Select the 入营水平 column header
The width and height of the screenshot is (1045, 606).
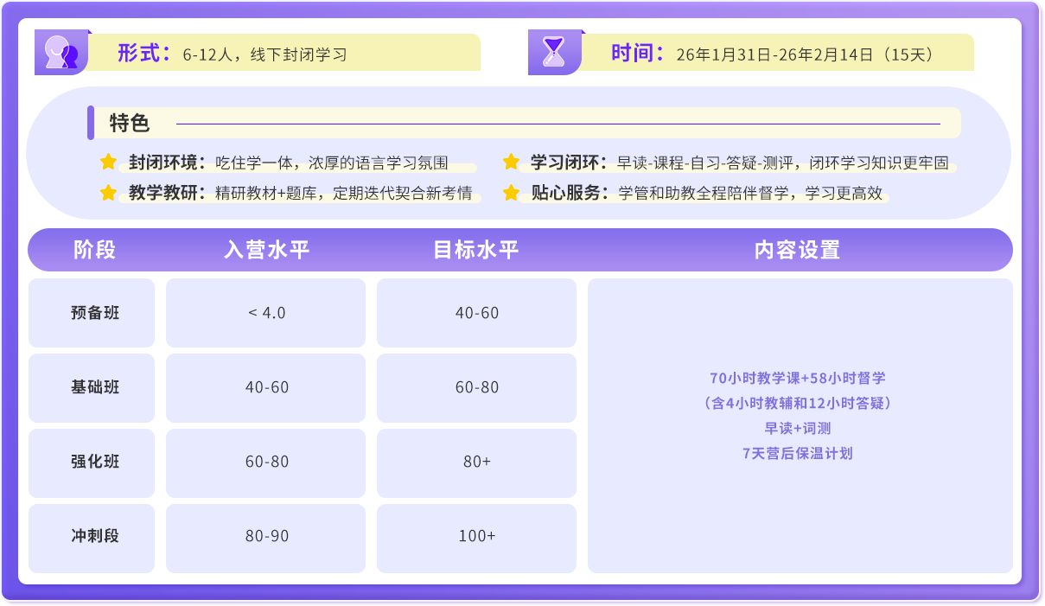pyautogui.click(x=266, y=250)
